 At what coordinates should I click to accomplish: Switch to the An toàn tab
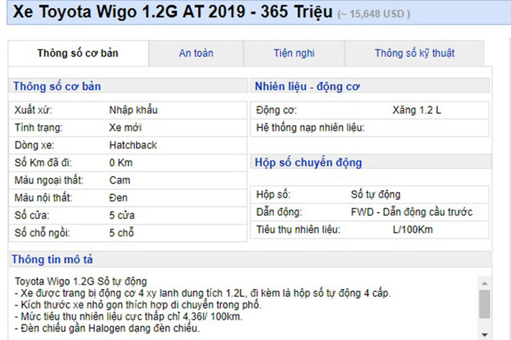tap(196, 53)
